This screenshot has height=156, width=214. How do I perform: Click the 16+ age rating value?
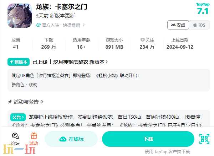(81, 47)
